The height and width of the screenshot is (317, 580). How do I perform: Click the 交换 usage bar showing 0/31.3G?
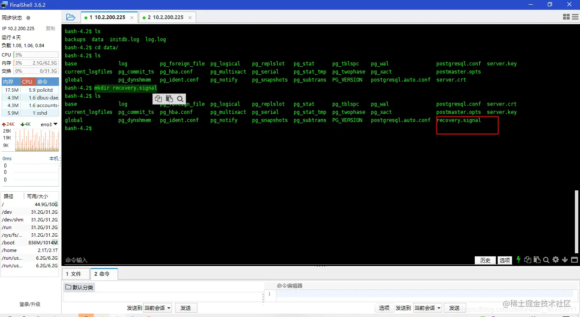36,71
